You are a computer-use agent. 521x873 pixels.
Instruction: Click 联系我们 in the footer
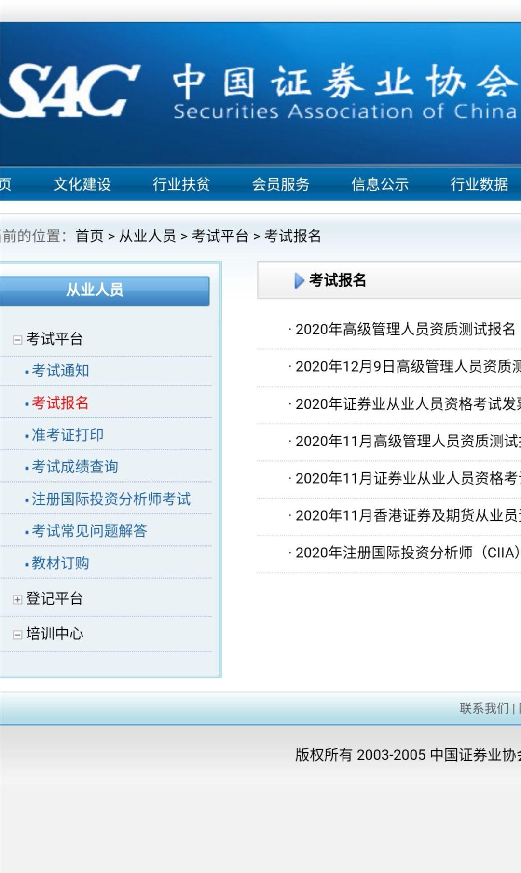click(484, 708)
